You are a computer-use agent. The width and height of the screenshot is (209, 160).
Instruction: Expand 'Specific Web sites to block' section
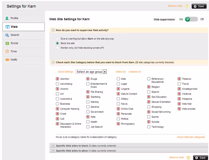(x=53, y=146)
